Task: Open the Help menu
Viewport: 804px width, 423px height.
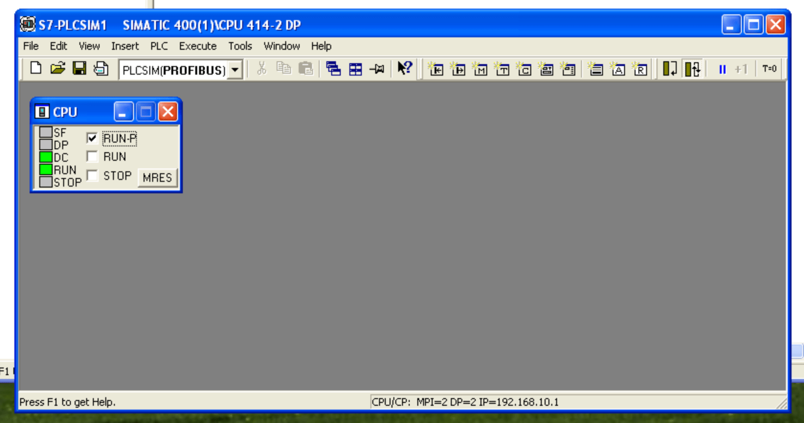Action: pyautogui.click(x=321, y=46)
